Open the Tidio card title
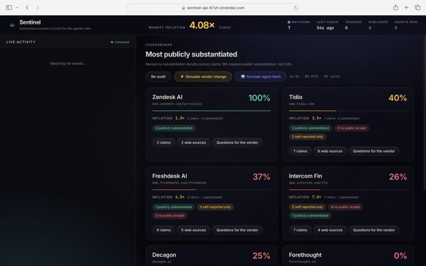Screen dimensions: 426x266 (295, 97)
